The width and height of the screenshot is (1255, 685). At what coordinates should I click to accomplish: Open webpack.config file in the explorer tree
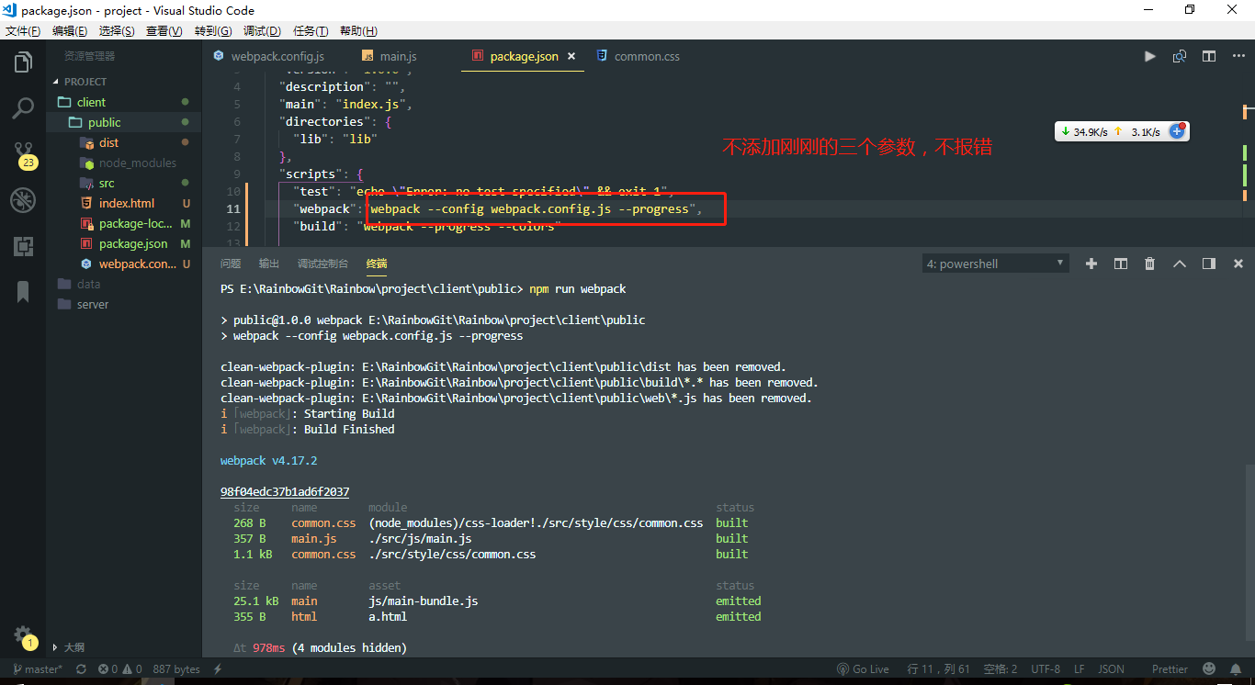point(124,264)
